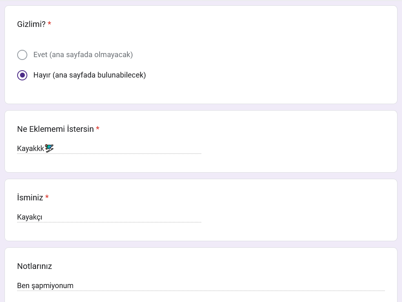Click the "Gizlimi?" question title
The image size is (402, 302).
31,24
